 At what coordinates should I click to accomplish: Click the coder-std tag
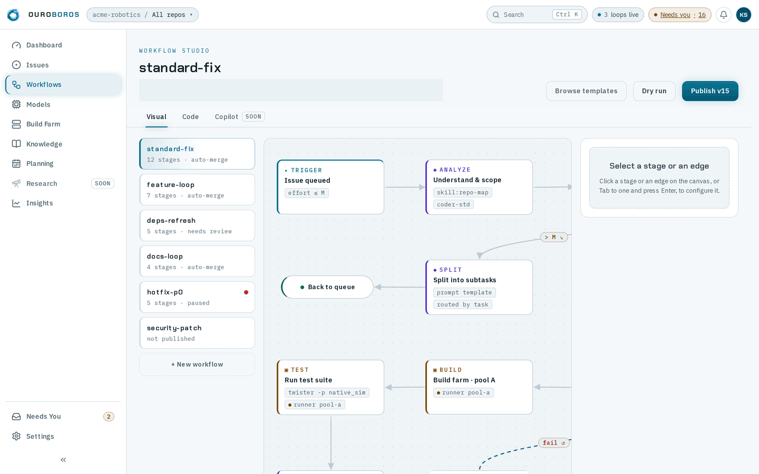tap(453, 205)
